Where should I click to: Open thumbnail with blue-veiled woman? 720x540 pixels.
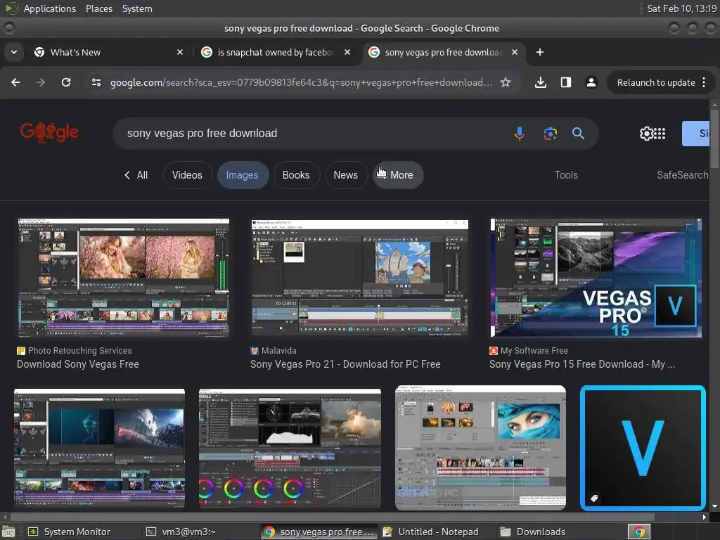pyautogui.click(x=480, y=448)
